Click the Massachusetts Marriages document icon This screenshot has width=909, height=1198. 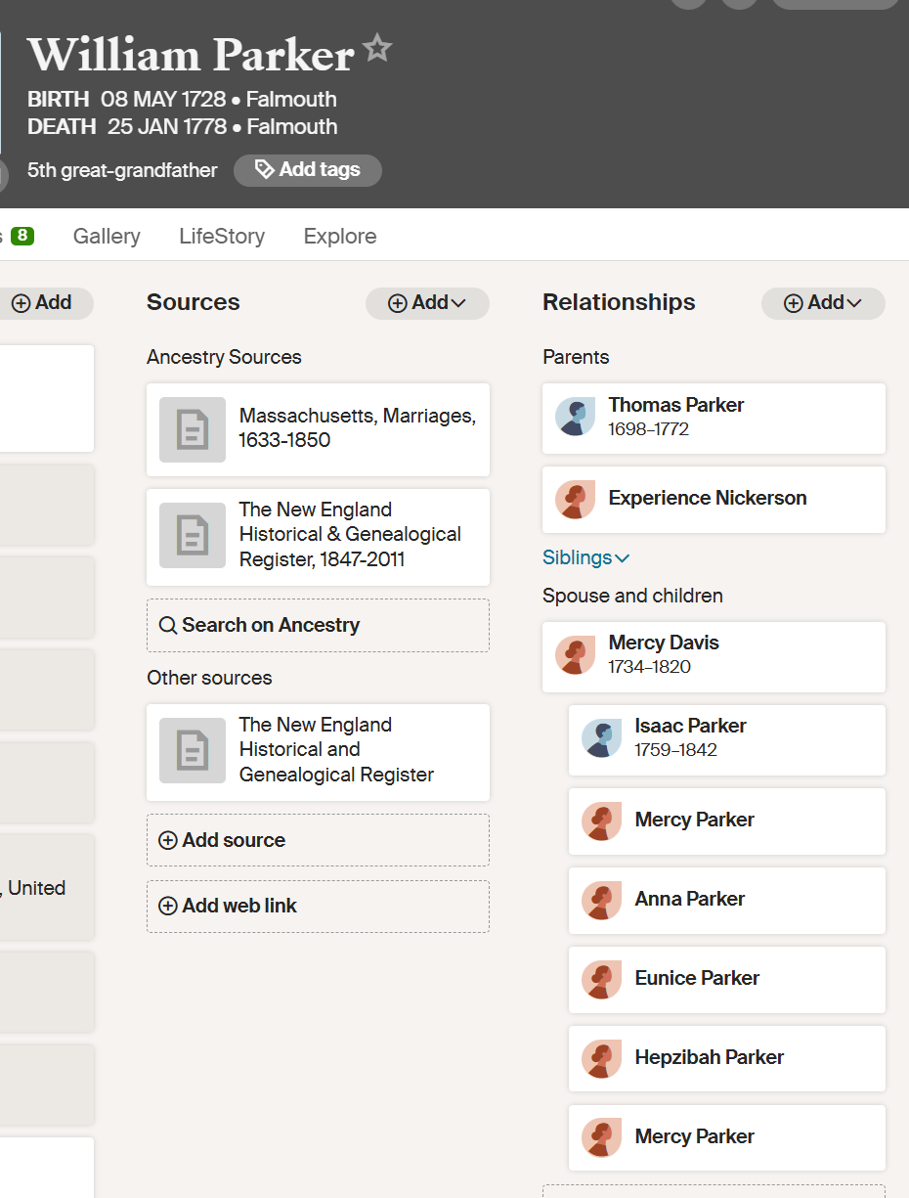[x=193, y=429]
